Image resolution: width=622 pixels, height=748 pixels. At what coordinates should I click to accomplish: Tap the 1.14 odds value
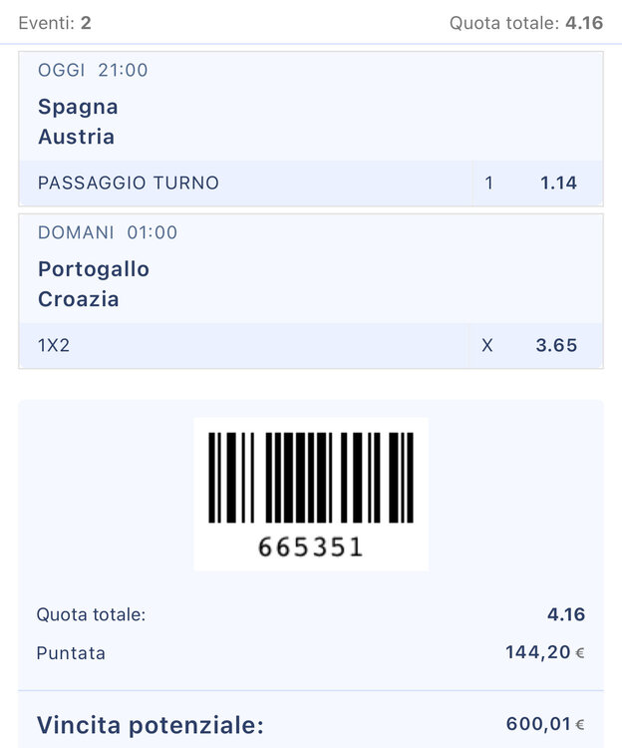click(x=558, y=184)
